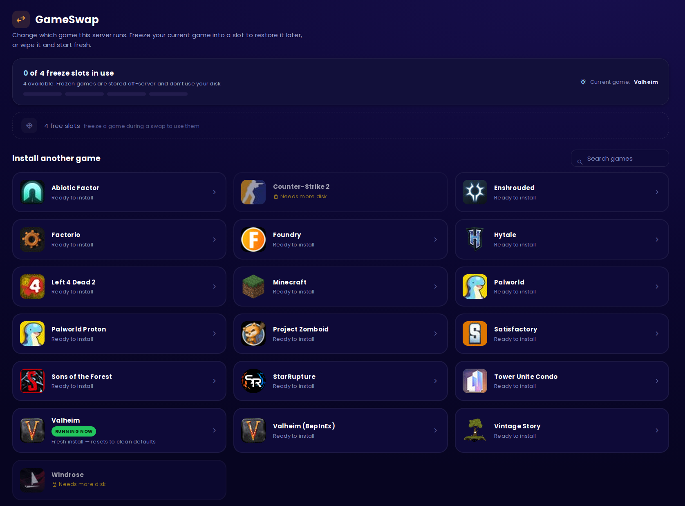Click the Hytale H shield icon

click(x=475, y=240)
